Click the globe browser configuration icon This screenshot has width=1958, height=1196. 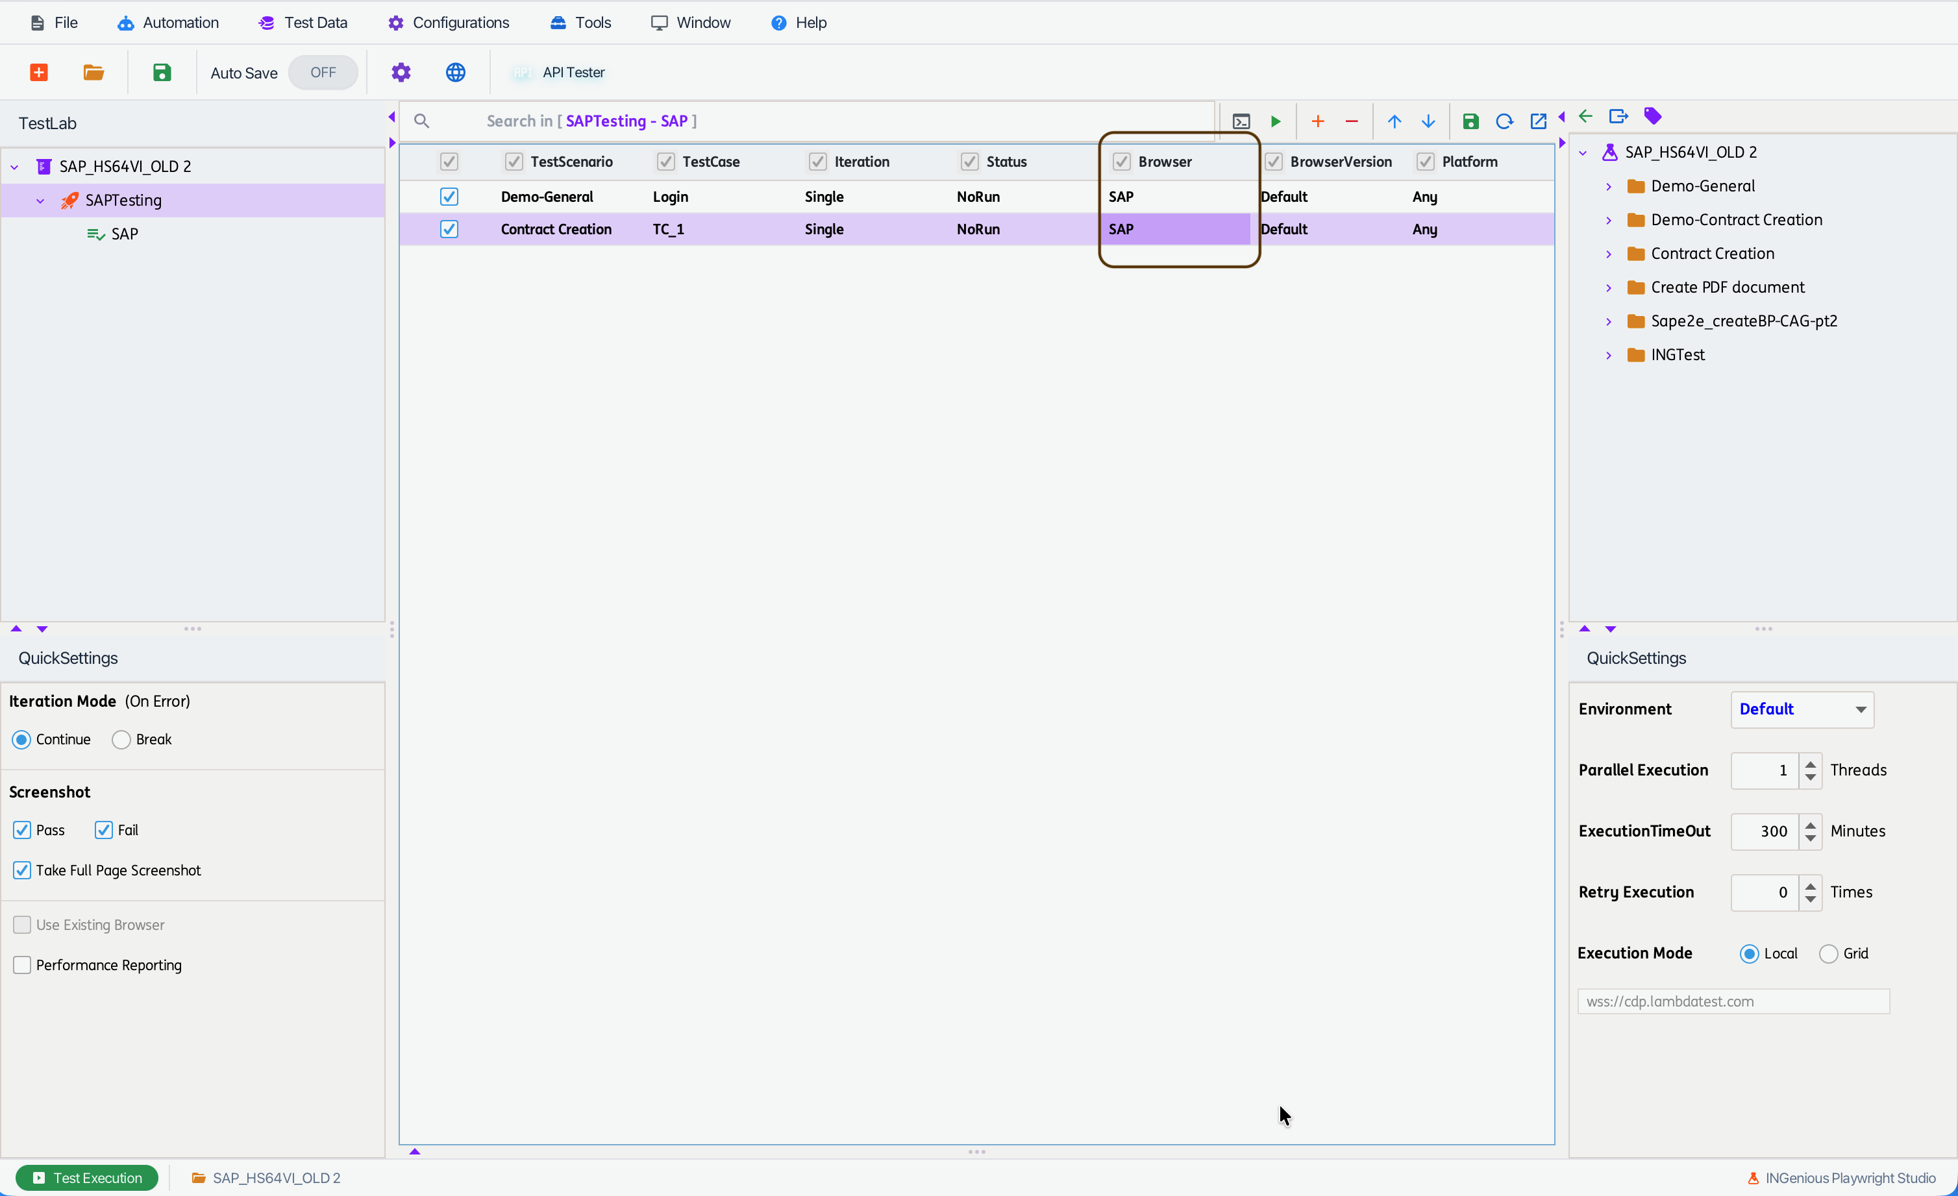tap(455, 72)
